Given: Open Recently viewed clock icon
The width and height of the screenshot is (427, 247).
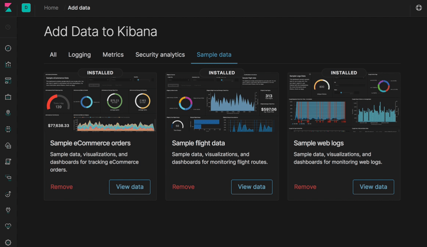Looking at the screenshot, I should coord(8,27).
